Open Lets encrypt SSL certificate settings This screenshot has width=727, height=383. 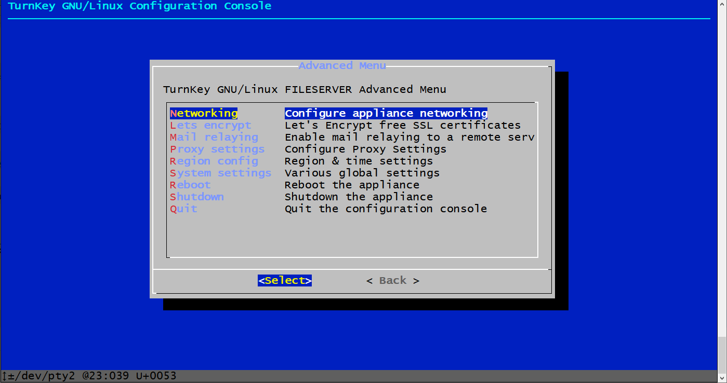pyautogui.click(x=210, y=125)
